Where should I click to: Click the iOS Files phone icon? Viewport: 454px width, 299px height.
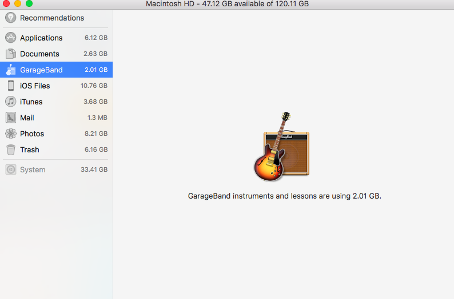click(x=11, y=86)
